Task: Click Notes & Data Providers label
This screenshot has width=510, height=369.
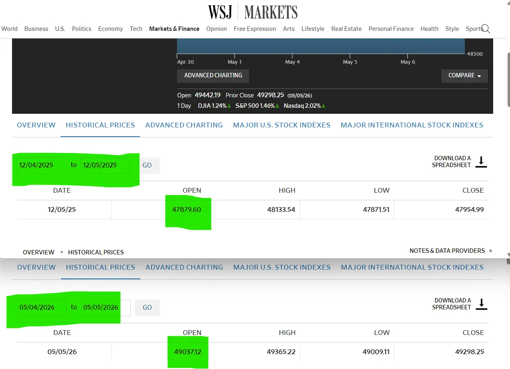Action: point(447,251)
